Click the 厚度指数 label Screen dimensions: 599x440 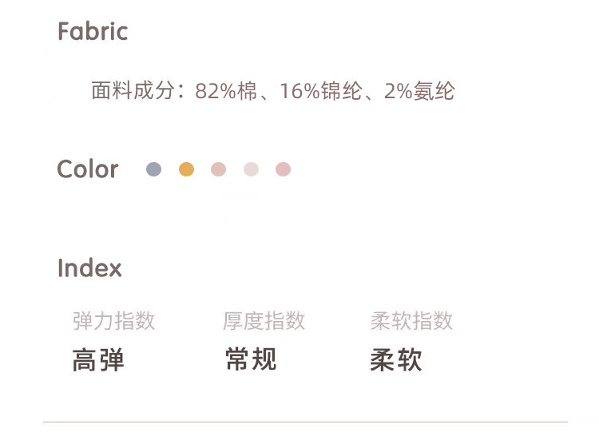264,321
